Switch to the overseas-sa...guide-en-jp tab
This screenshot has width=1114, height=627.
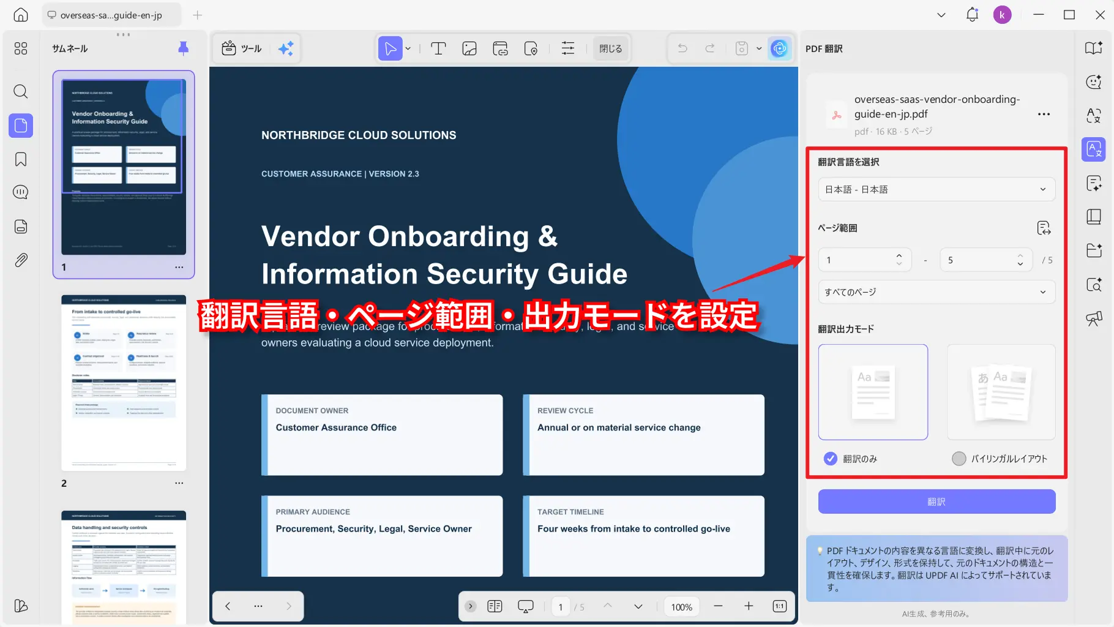(111, 15)
